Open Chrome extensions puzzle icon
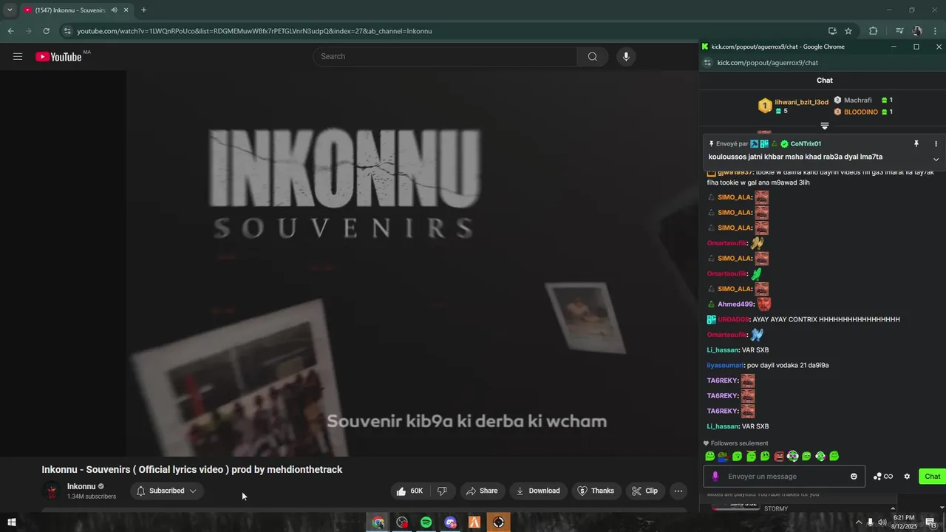946x532 pixels. coord(874,31)
